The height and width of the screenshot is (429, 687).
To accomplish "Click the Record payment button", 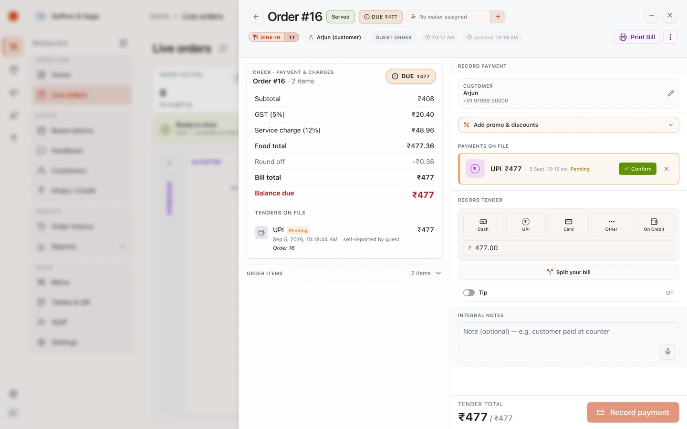I will (633, 412).
